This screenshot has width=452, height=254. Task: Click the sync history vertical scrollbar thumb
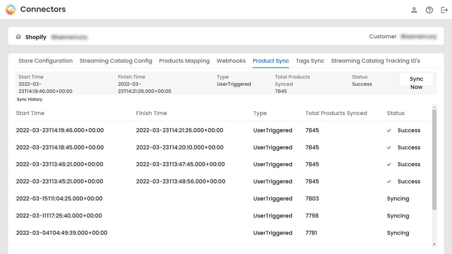pyautogui.click(x=434, y=160)
